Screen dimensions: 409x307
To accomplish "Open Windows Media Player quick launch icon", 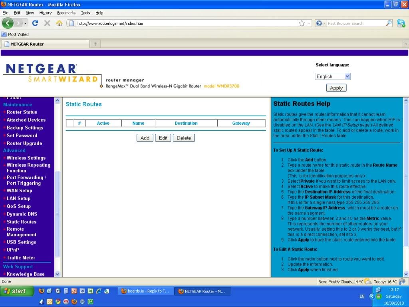I will pyautogui.click(x=58, y=291).
